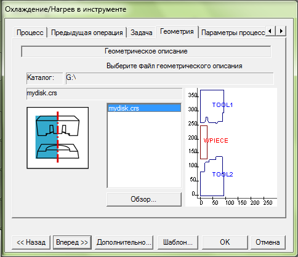
Task: Click the Геометрия tab
Action: 177,31
